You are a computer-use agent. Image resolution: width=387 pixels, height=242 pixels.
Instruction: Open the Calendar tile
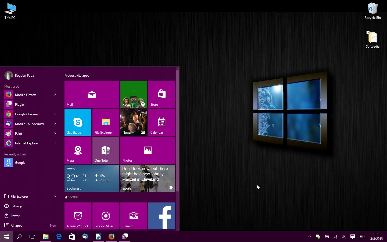tap(162, 122)
